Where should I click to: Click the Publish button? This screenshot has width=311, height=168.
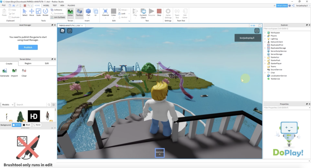[28, 47]
